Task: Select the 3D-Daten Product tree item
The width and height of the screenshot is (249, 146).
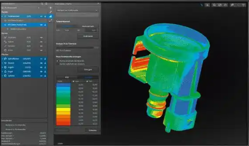Action: pyautogui.click(x=16, y=21)
